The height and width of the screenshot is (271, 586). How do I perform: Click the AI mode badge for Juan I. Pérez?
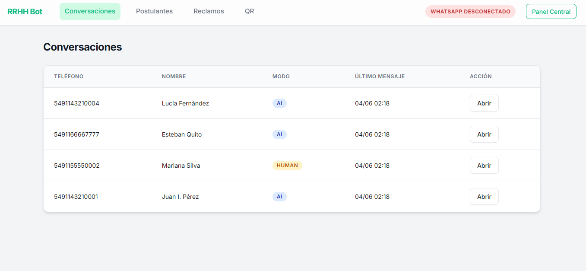click(279, 197)
